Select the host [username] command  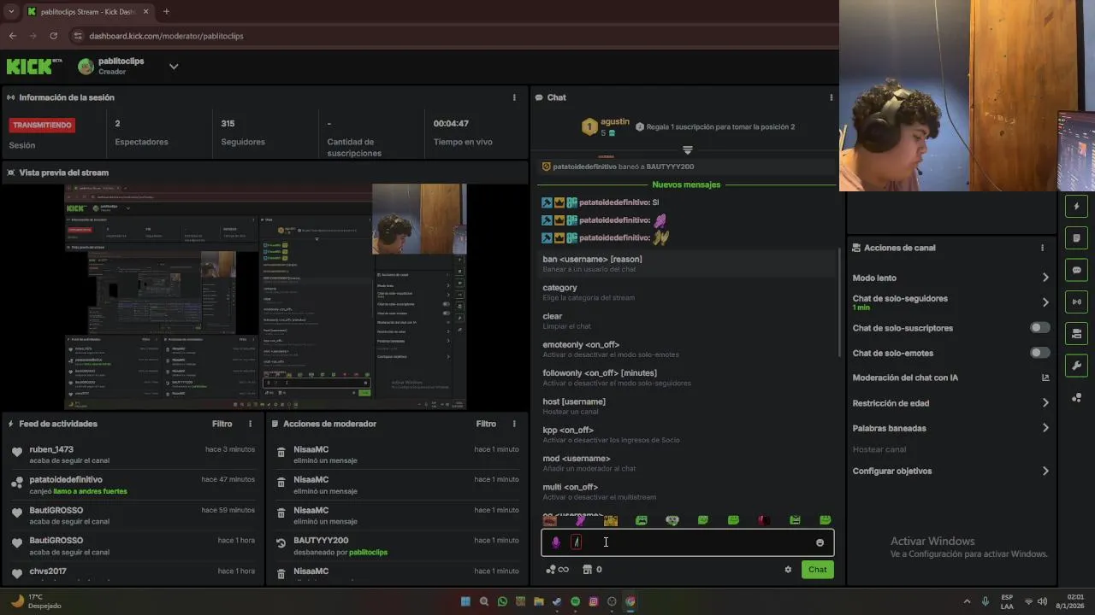686,406
